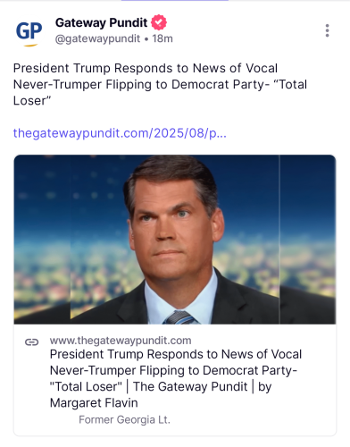Click the pink verified badge icon
350x447 pixels.
[159, 22]
